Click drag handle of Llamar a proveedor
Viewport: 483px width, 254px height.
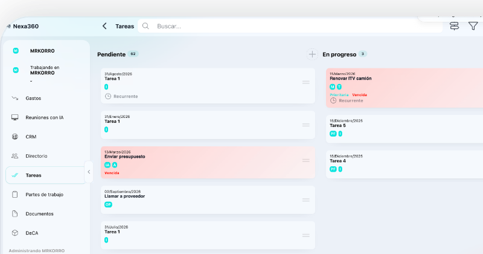(x=306, y=200)
